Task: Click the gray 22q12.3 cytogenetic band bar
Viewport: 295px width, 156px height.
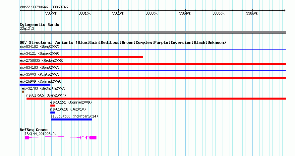Action: [152, 32]
